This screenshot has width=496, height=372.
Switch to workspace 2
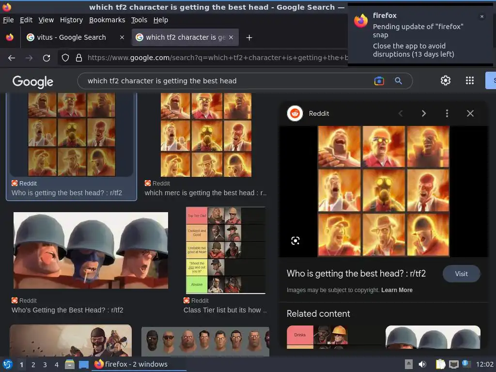click(33, 365)
